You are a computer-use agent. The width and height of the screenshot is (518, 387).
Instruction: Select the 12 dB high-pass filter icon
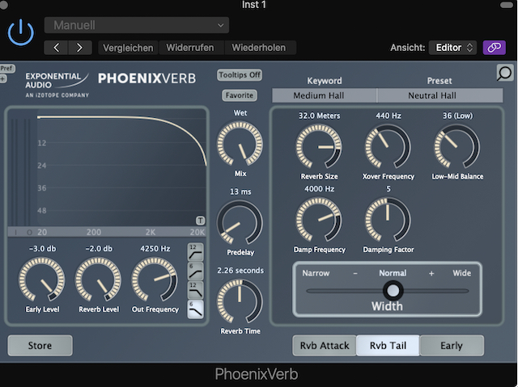(x=196, y=253)
